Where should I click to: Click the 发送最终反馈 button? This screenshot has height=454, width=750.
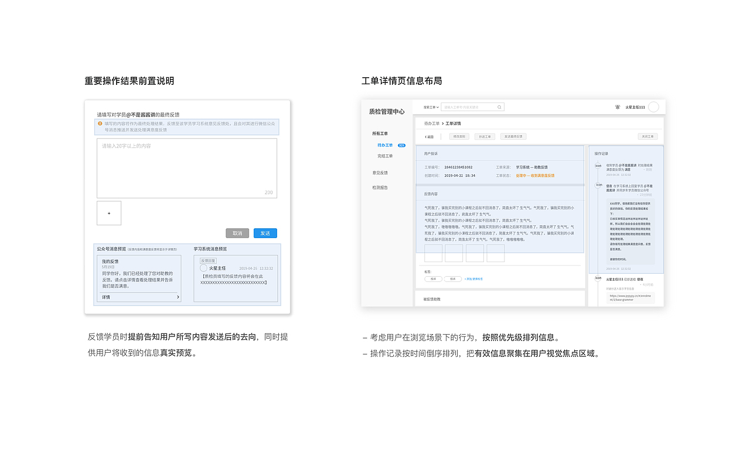coord(514,135)
